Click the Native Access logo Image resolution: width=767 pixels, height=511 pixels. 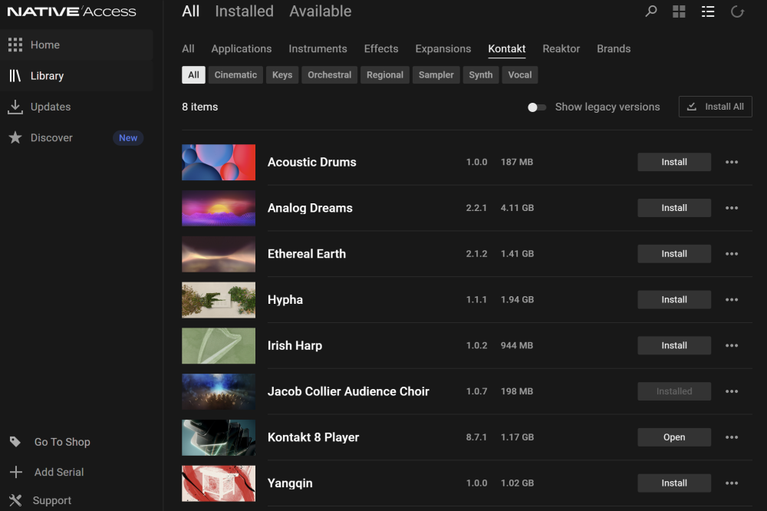(x=71, y=12)
